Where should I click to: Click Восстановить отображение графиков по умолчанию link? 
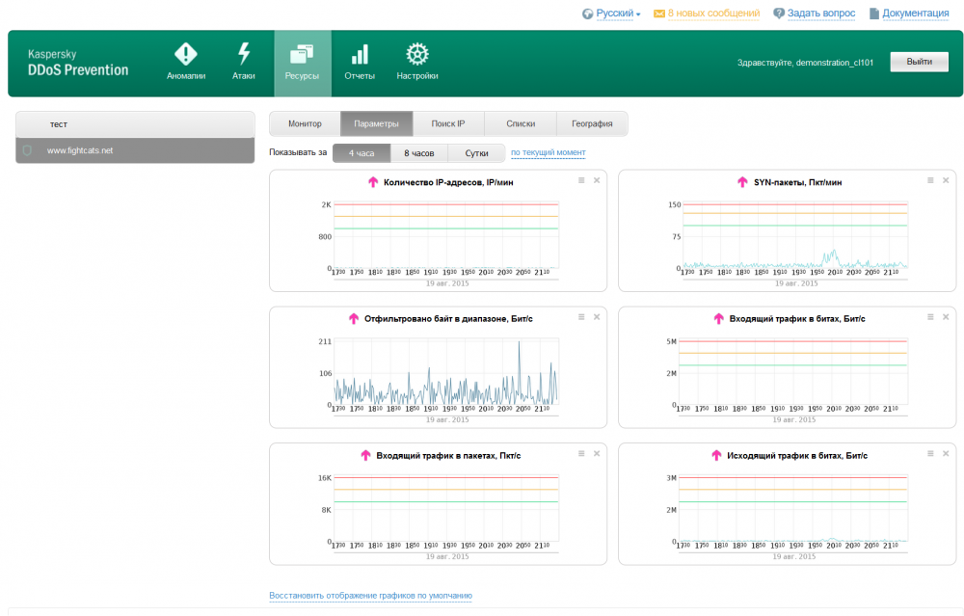[x=370, y=596]
